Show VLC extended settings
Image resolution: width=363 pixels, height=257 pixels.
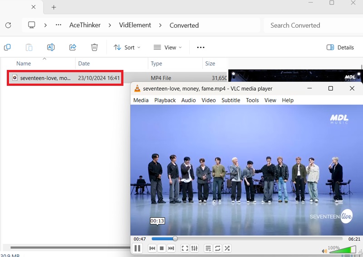pyautogui.click(x=194, y=248)
